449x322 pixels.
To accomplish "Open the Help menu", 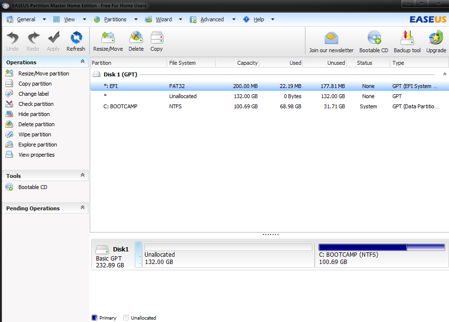I will 258,19.
